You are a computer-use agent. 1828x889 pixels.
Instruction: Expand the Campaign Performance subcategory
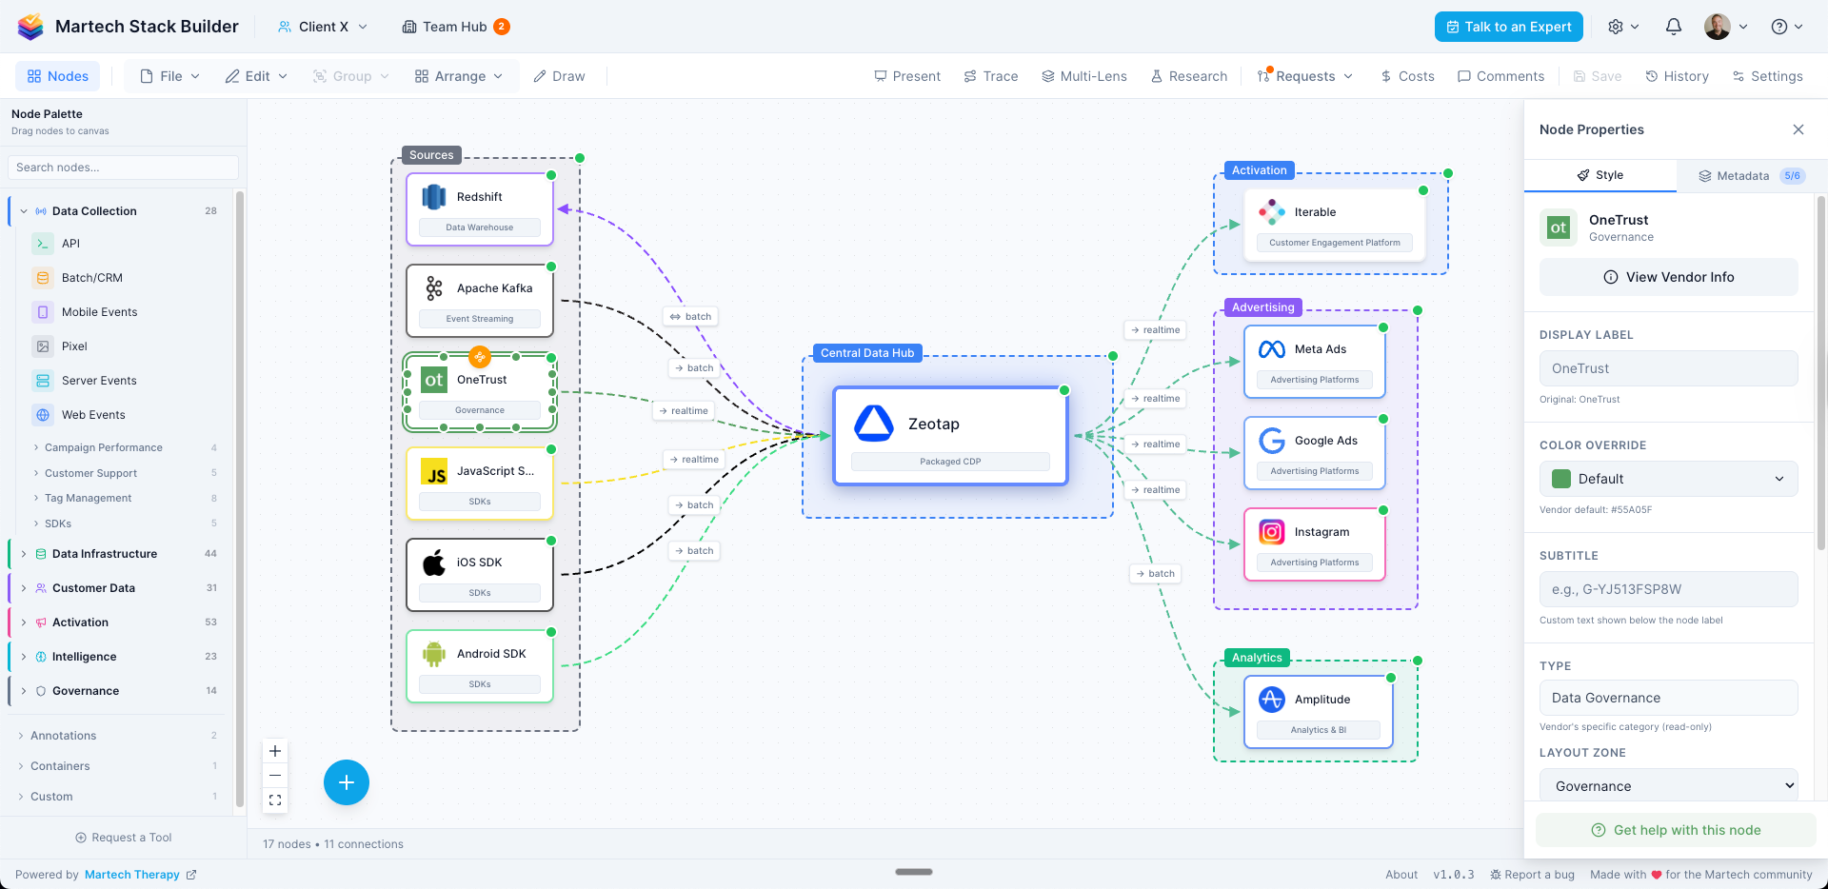tap(36, 447)
